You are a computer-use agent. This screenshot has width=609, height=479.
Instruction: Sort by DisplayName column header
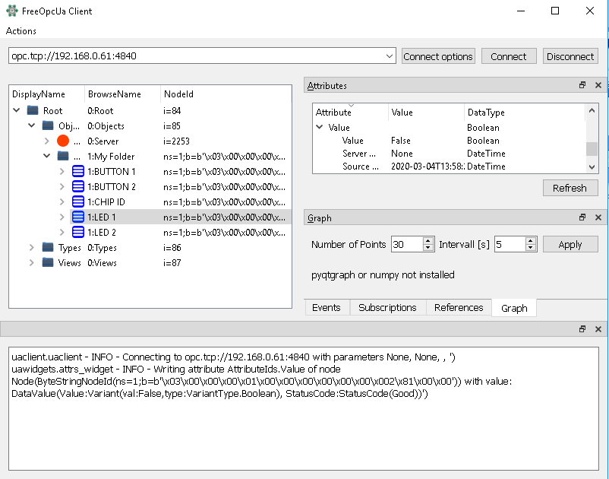[46, 94]
